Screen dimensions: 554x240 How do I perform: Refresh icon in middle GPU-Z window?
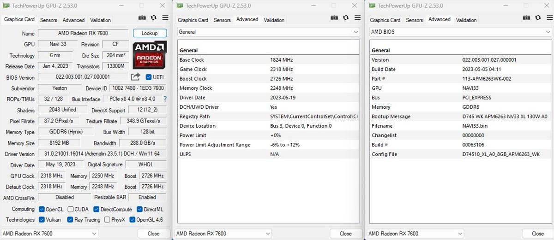point(346,18)
